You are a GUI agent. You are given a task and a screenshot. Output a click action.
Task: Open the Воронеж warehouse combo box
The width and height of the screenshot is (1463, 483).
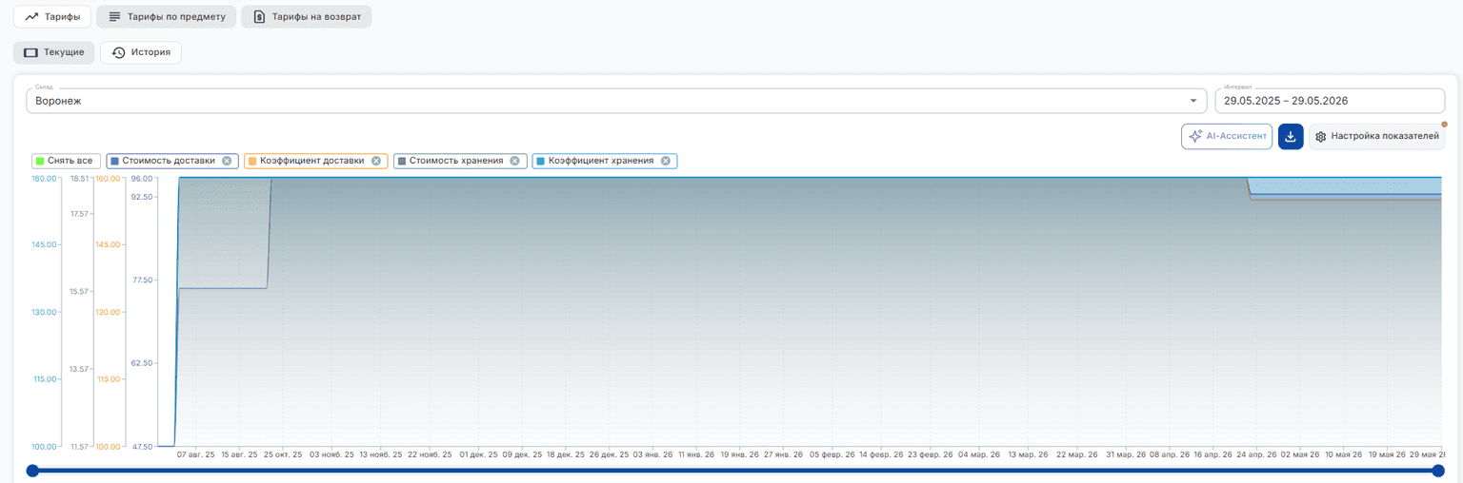coord(616,101)
